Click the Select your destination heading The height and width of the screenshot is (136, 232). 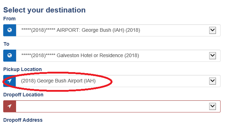pos(44,10)
